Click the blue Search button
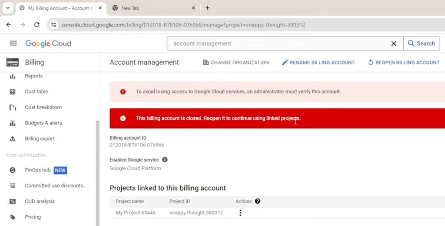445x226 pixels. (x=421, y=43)
